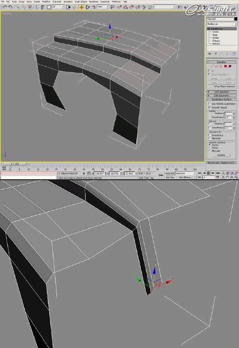239x348 pixels.
Task: Select the Manually update option
Action: [209, 151]
